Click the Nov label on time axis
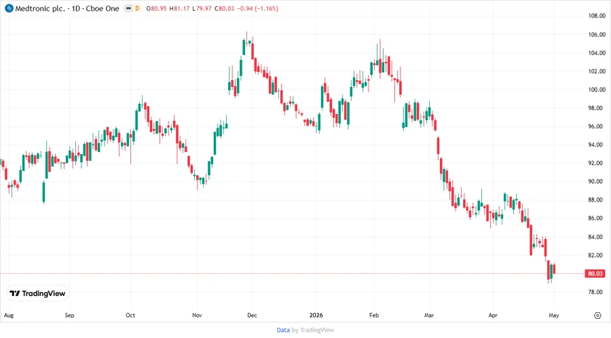The width and height of the screenshot is (611, 338). pyautogui.click(x=197, y=316)
